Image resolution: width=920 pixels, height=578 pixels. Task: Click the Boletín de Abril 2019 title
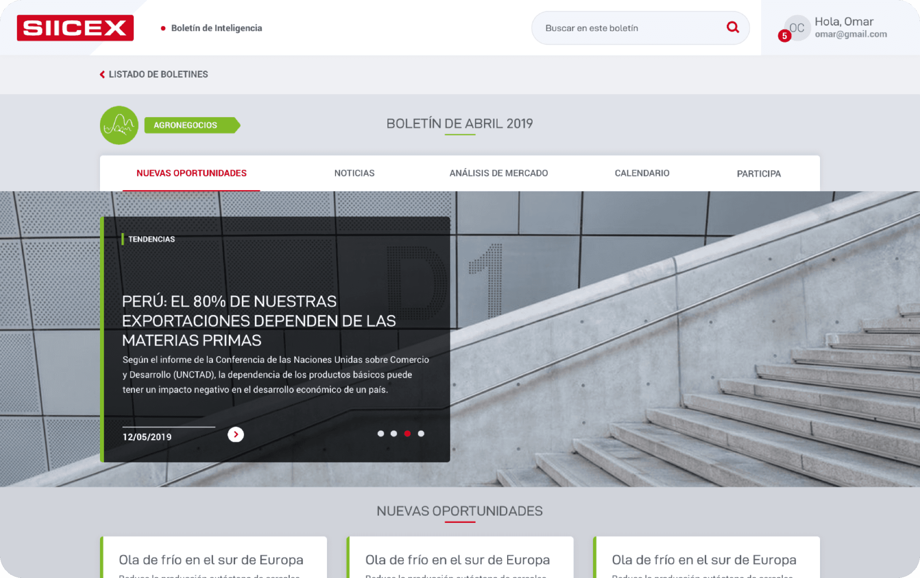point(460,124)
